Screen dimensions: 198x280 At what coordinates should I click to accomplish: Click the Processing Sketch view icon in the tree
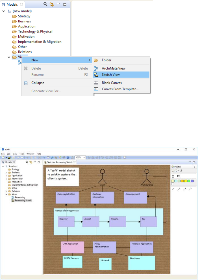click(x=13, y=200)
